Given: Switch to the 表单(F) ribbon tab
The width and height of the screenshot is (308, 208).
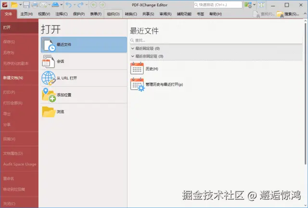Looking at the screenshot, I should pyautogui.click(x=96, y=14).
